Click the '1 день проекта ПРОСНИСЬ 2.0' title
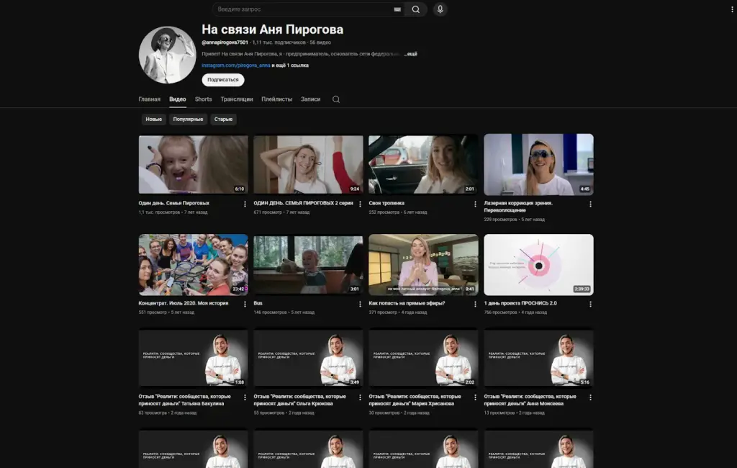Image resolution: width=737 pixels, height=468 pixels. [520, 303]
